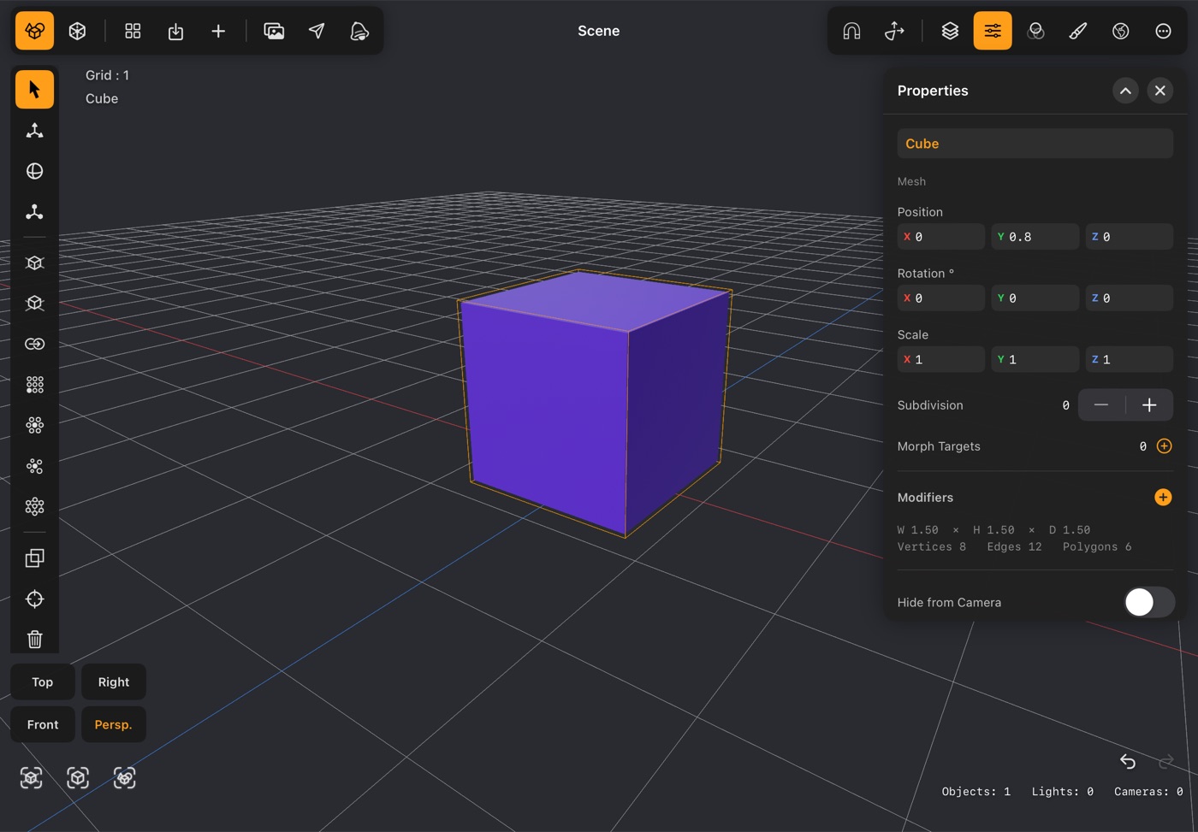Open the image gallery render icon
This screenshot has width=1198, height=832.
[274, 31]
